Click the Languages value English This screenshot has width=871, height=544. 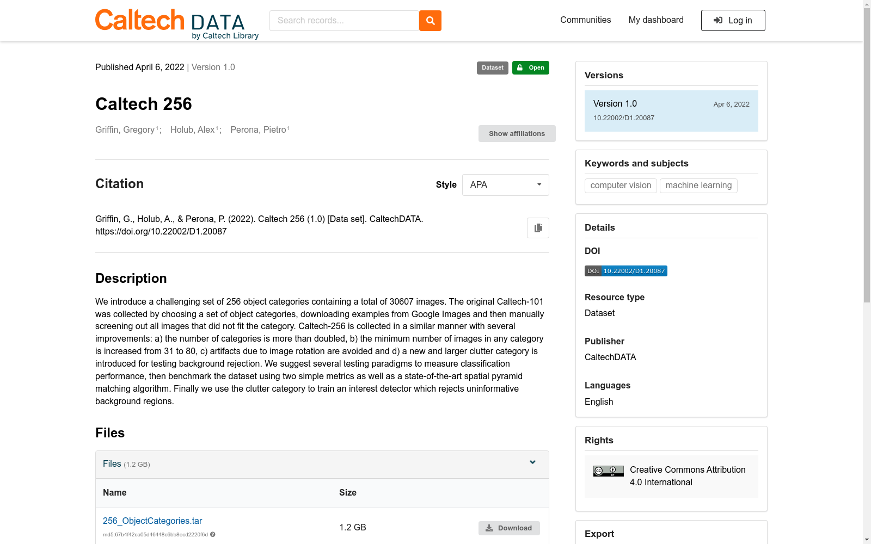pos(599,402)
